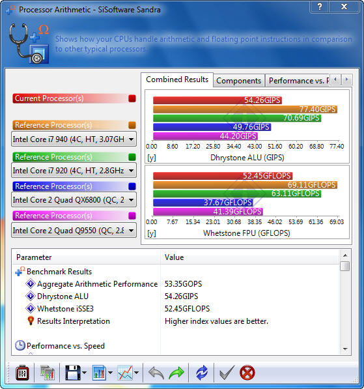Image resolution: width=364 pixels, height=389 pixels.
Task: Select the Current Processor(s) label
Action: (x=49, y=98)
